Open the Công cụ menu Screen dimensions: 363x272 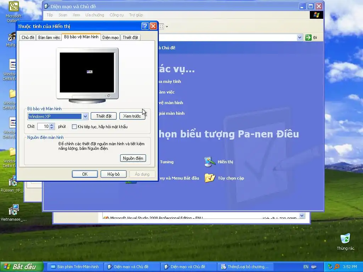(116, 15)
